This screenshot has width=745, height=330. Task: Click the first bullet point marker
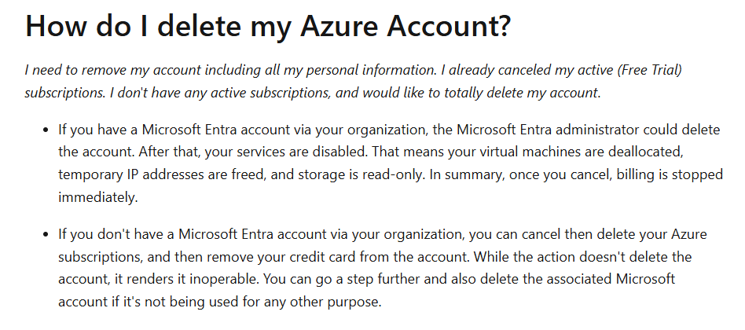tap(46, 130)
